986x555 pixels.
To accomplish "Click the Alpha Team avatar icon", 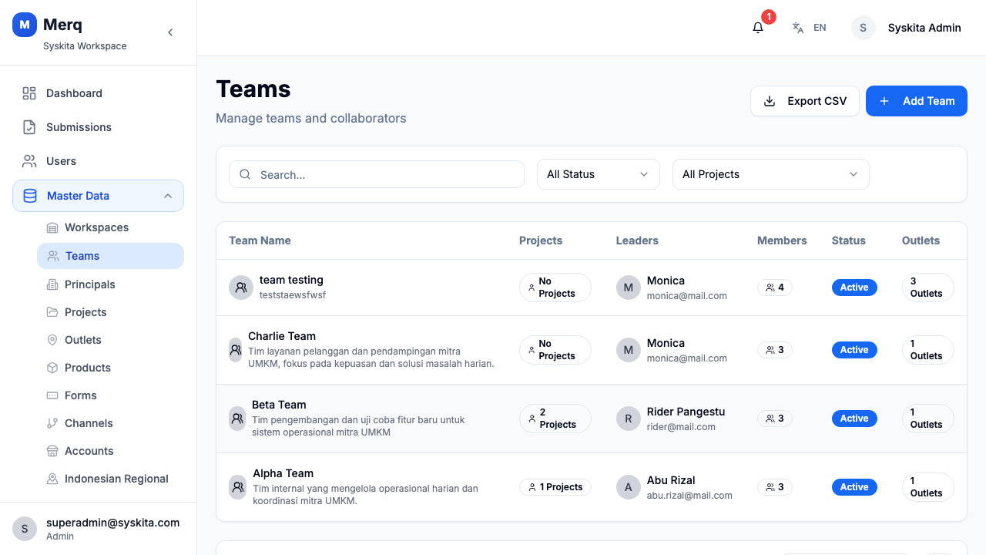I will tap(238, 487).
